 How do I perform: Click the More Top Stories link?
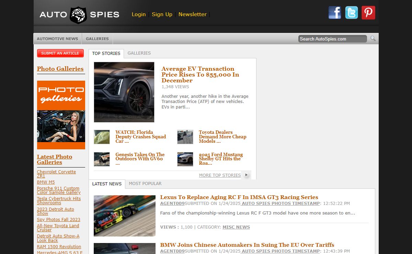click(220, 175)
